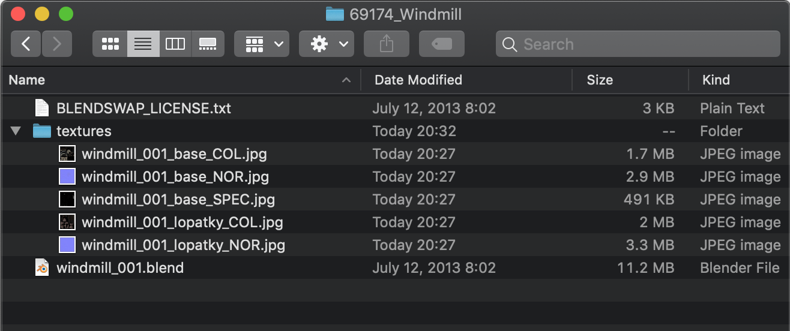Select BLENDSWAP_LICENSE.txt file
This screenshot has height=331, width=790.
coord(143,109)
